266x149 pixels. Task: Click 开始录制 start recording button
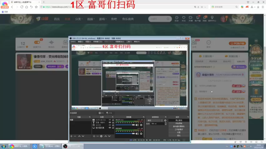(179, 123)
